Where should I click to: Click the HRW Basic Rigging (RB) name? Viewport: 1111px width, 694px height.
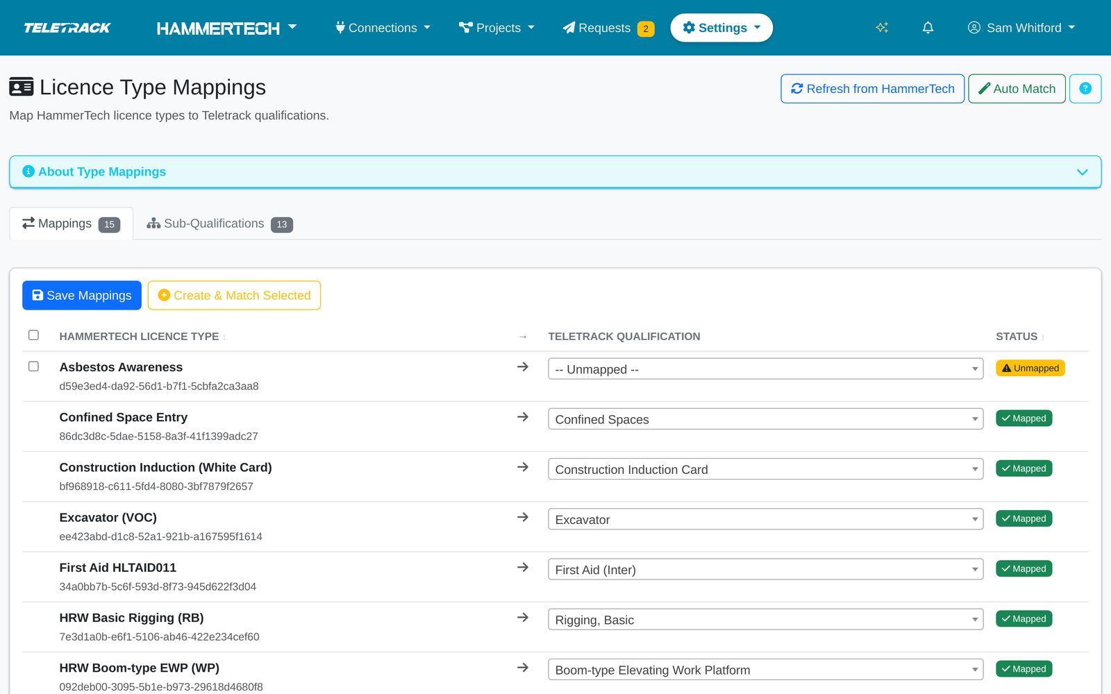131,618
